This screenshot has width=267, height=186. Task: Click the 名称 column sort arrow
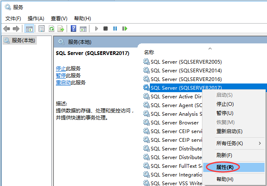pos(210,49)
